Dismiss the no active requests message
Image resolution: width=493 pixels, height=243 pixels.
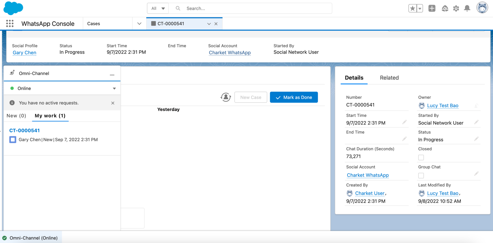click(113, 103)
